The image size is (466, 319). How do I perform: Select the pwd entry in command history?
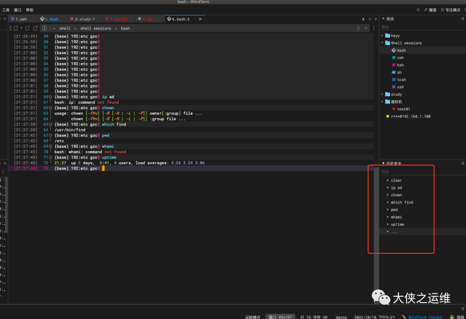tap(422, 210)
